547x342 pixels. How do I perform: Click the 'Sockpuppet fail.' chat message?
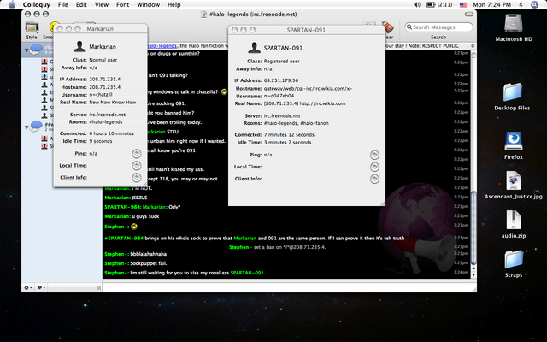pos(149,263)
